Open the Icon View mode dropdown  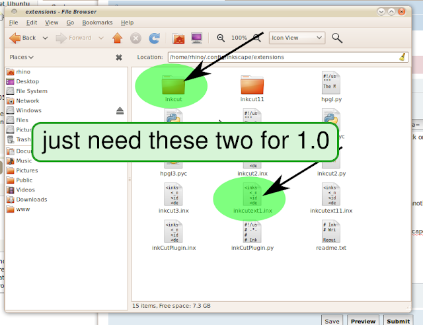297,38
